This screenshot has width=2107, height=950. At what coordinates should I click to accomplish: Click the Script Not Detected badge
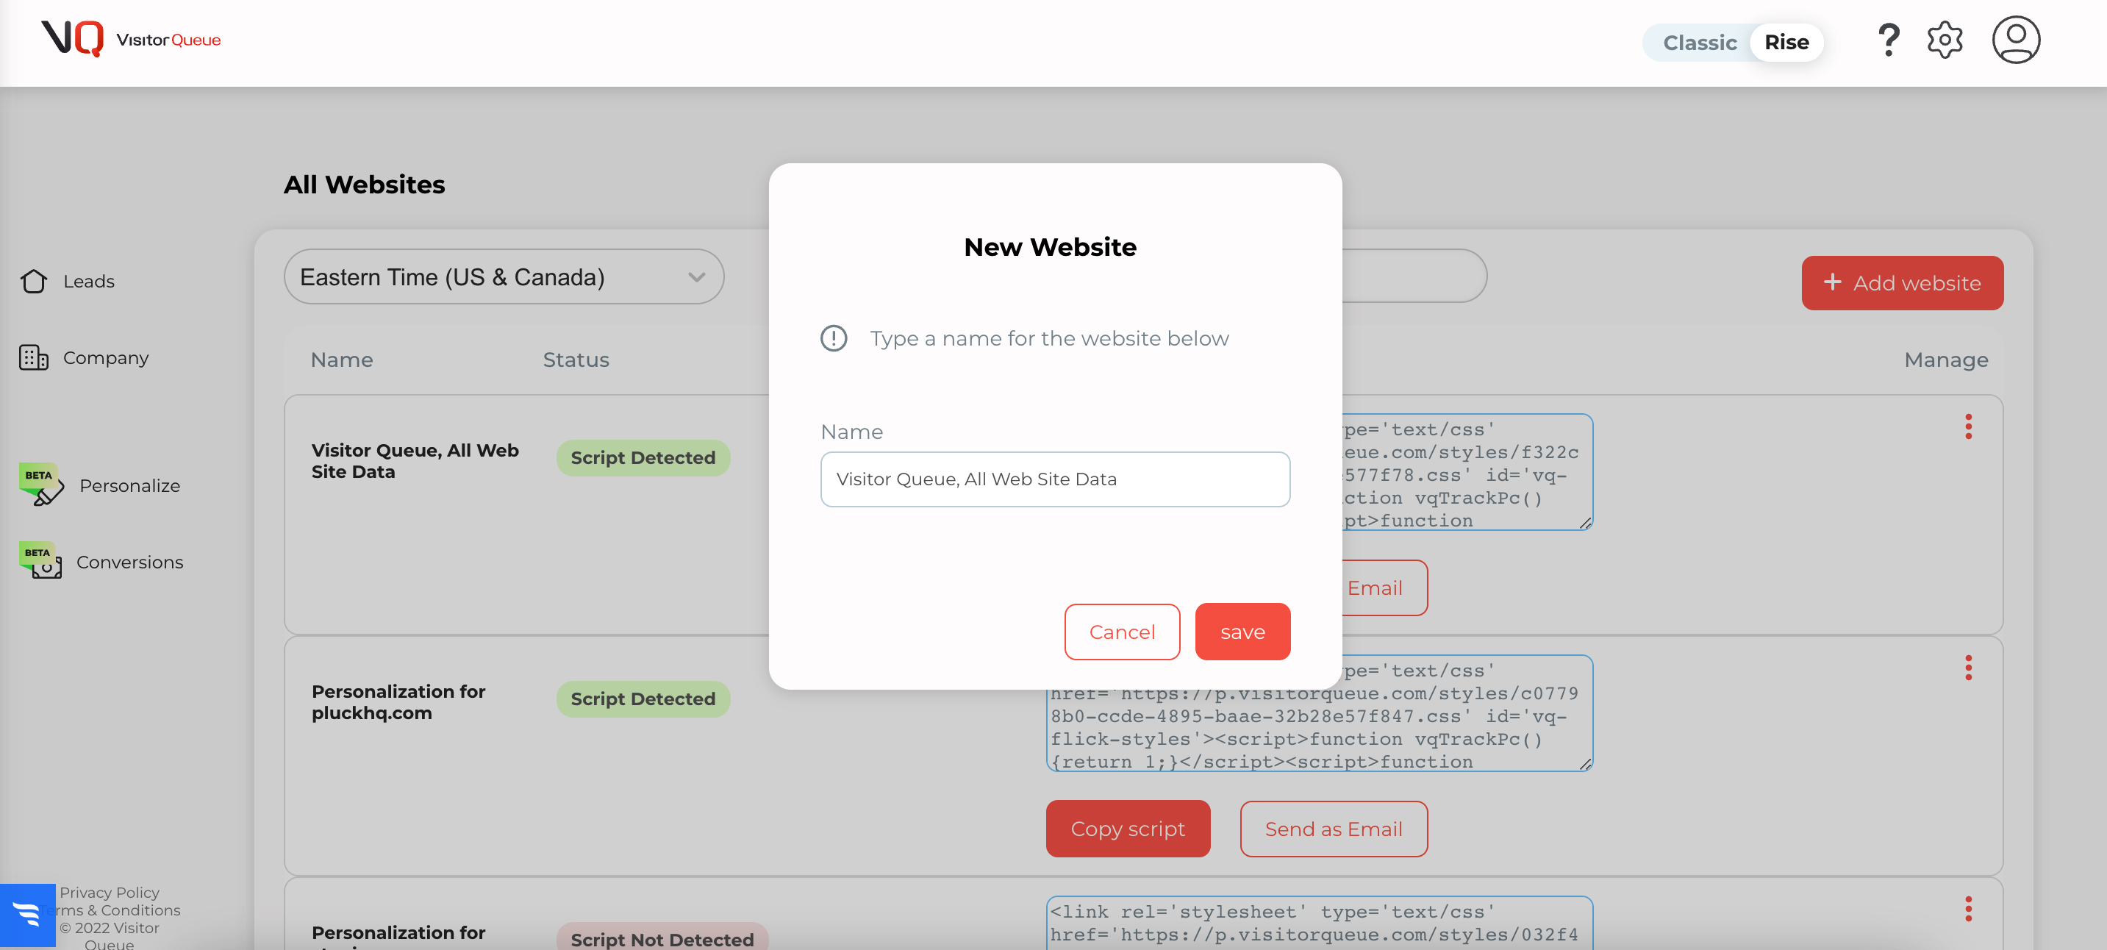click(x=662, y=938)
